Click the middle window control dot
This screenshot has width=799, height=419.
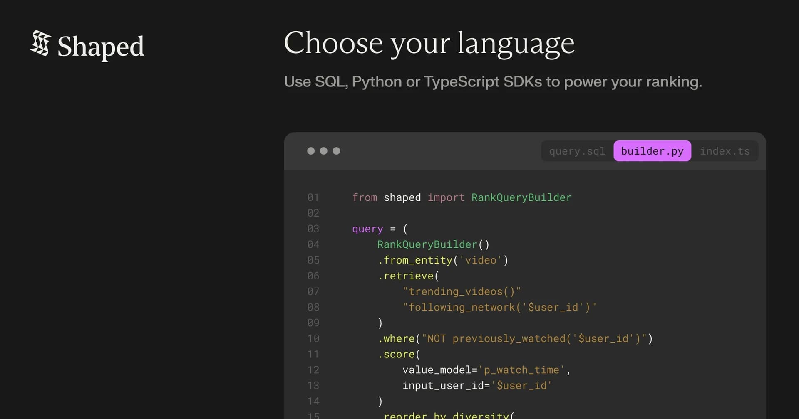click(324, 151)
